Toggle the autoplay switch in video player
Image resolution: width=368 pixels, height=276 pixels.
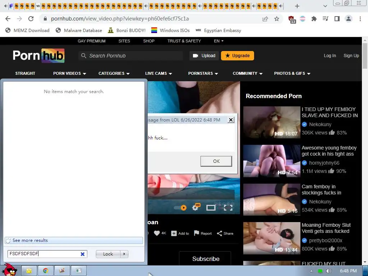tap(180, 208)
